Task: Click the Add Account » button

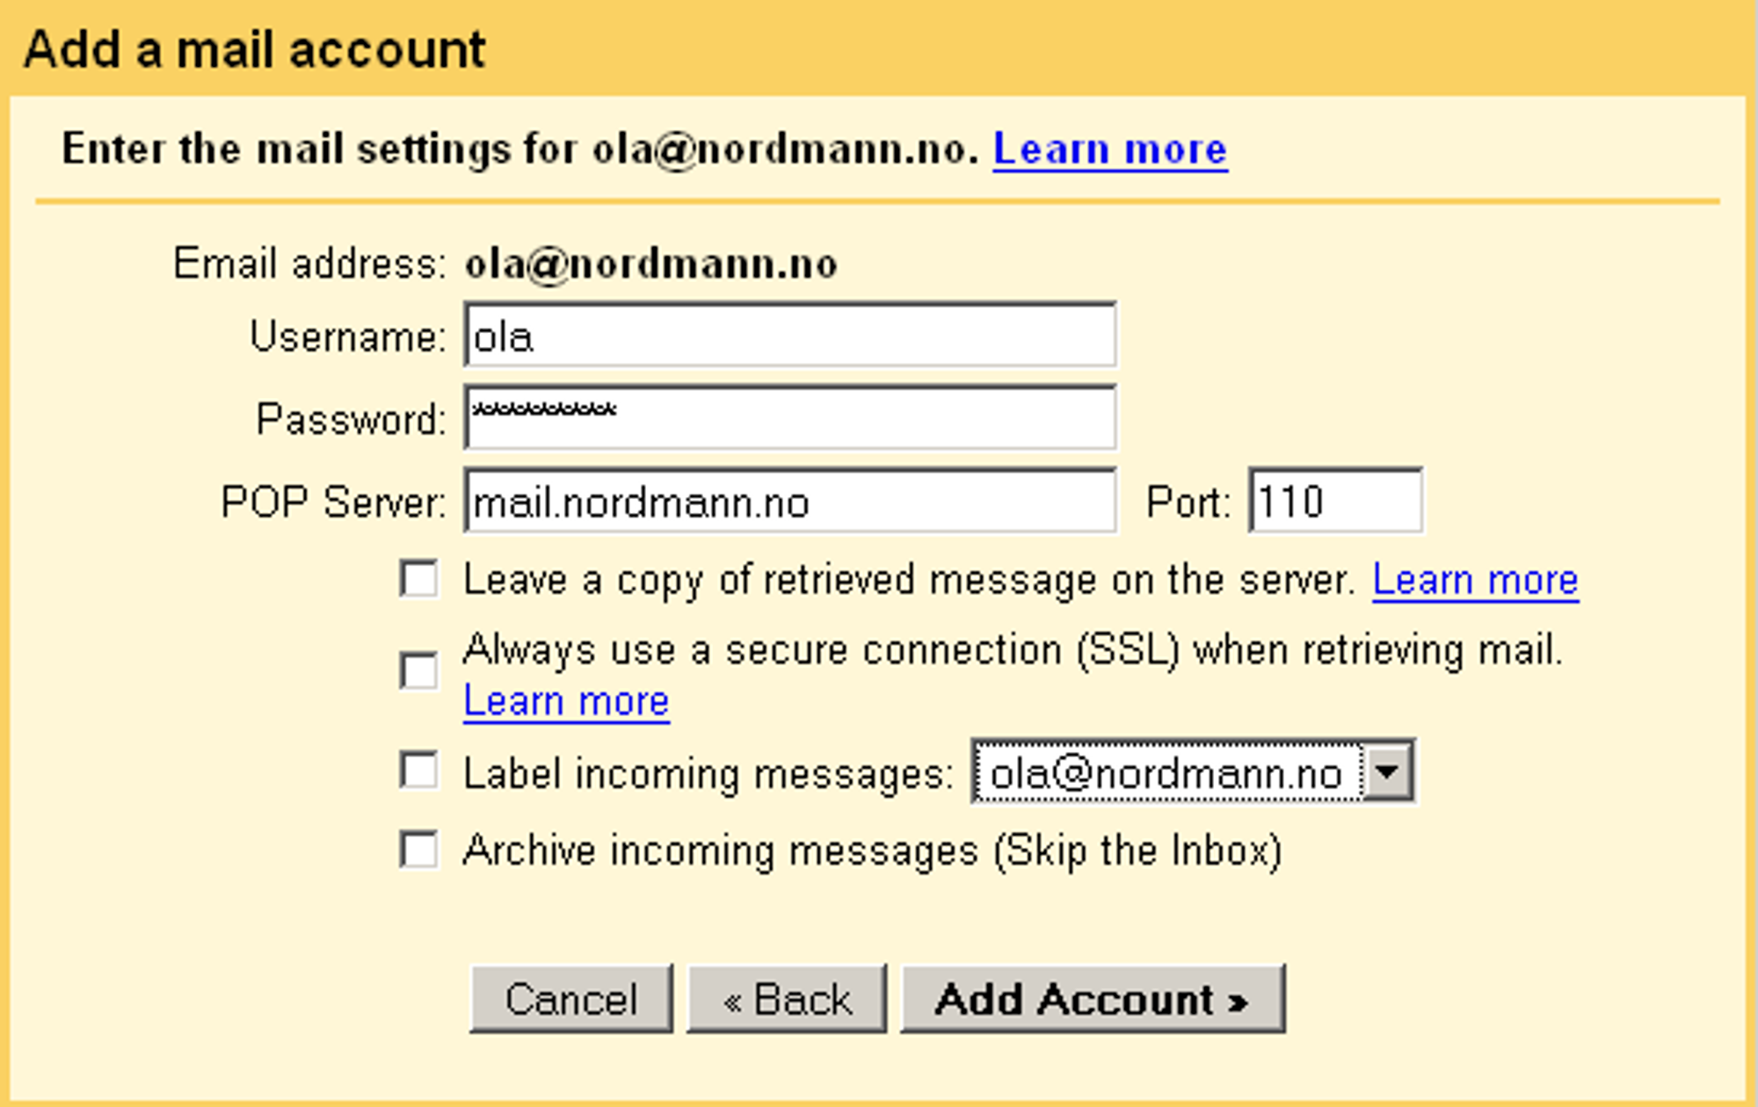Action: [x=1093, y=999]
